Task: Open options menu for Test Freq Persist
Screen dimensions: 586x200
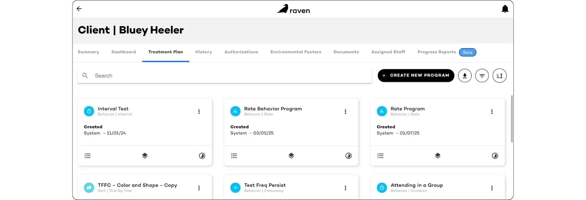Action: click(x=345, y=188)
